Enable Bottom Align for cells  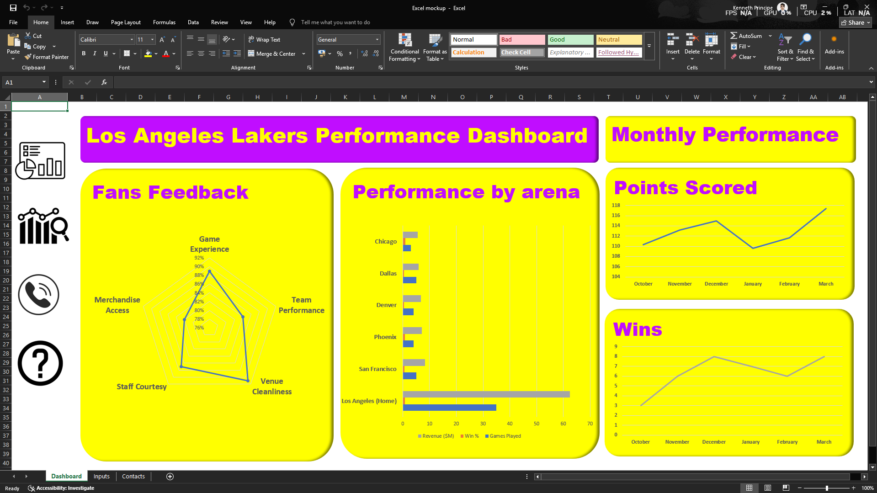[212, 40]
